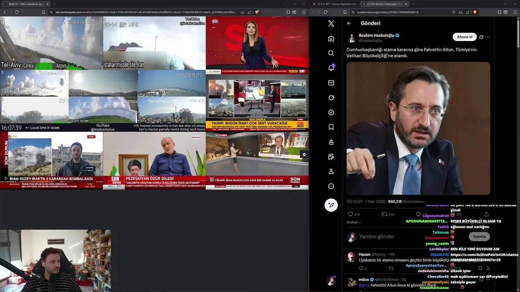This screenshot has height=292, width=520.
Task: Share the main post via the upload arrow icon
Action: coord(486,214)
